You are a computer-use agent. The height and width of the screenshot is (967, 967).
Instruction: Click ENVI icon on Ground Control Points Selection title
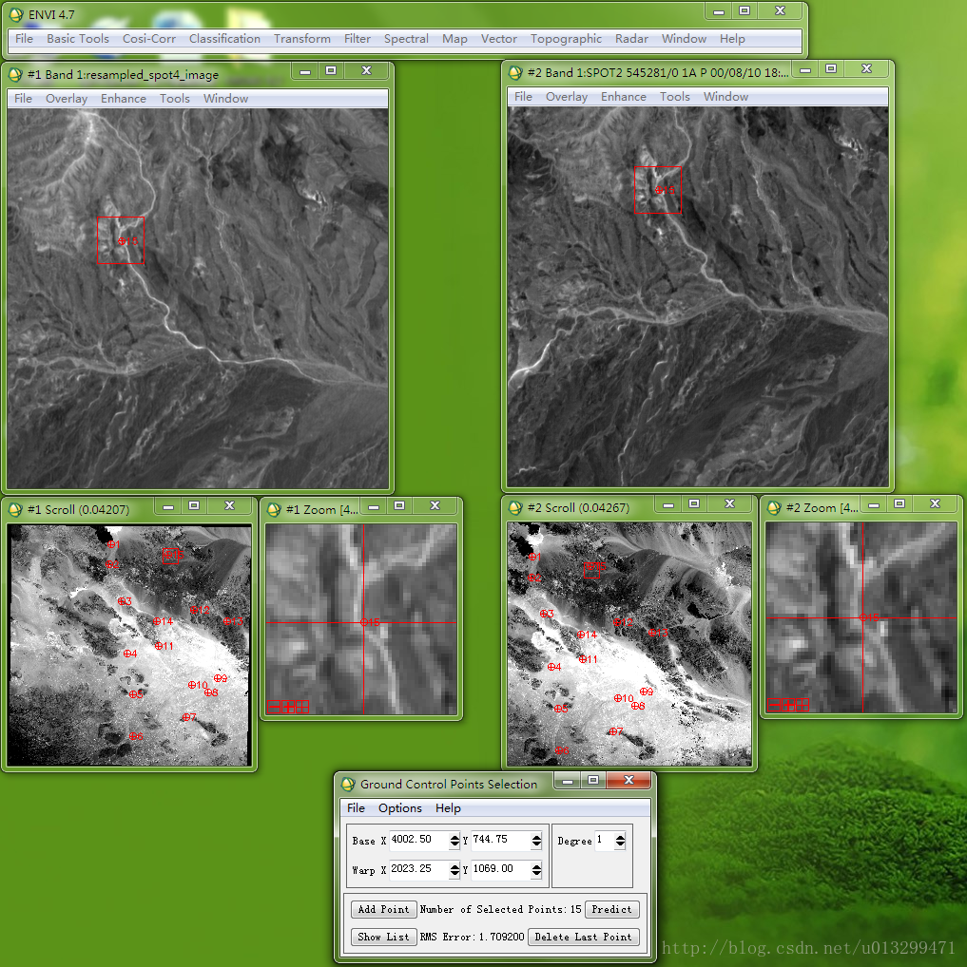click(x=348, y=784)
